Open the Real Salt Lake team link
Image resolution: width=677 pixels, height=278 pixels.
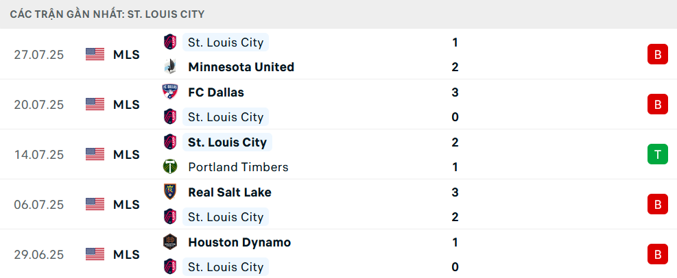pos(230,192)
